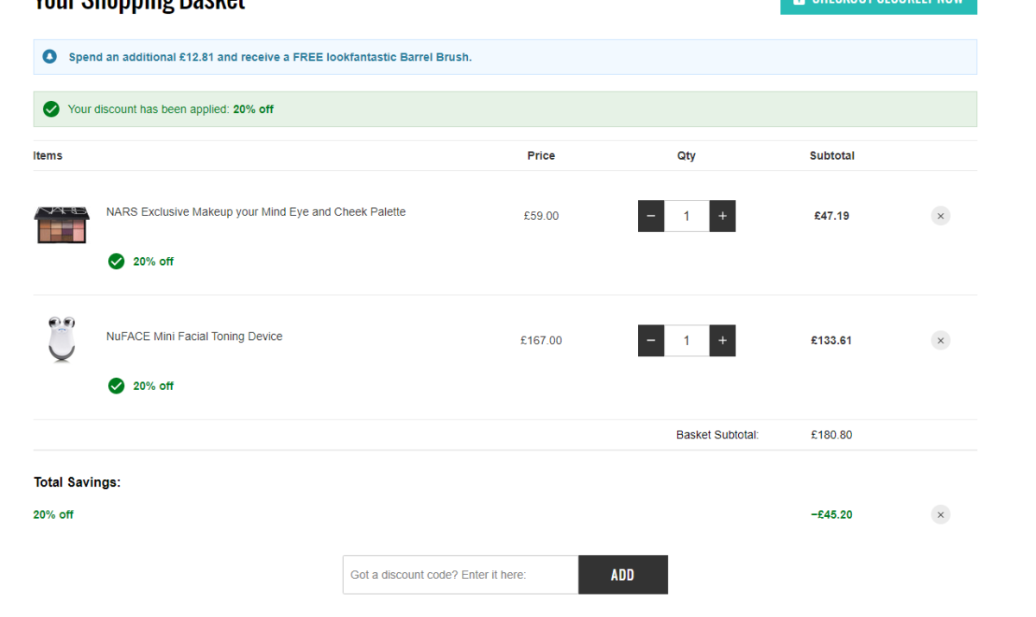The height and width of the screenshot is (617, 1036).
Task: Open the NuFACE Mini Facial Toning Device page
Action: tap(193, 336)
